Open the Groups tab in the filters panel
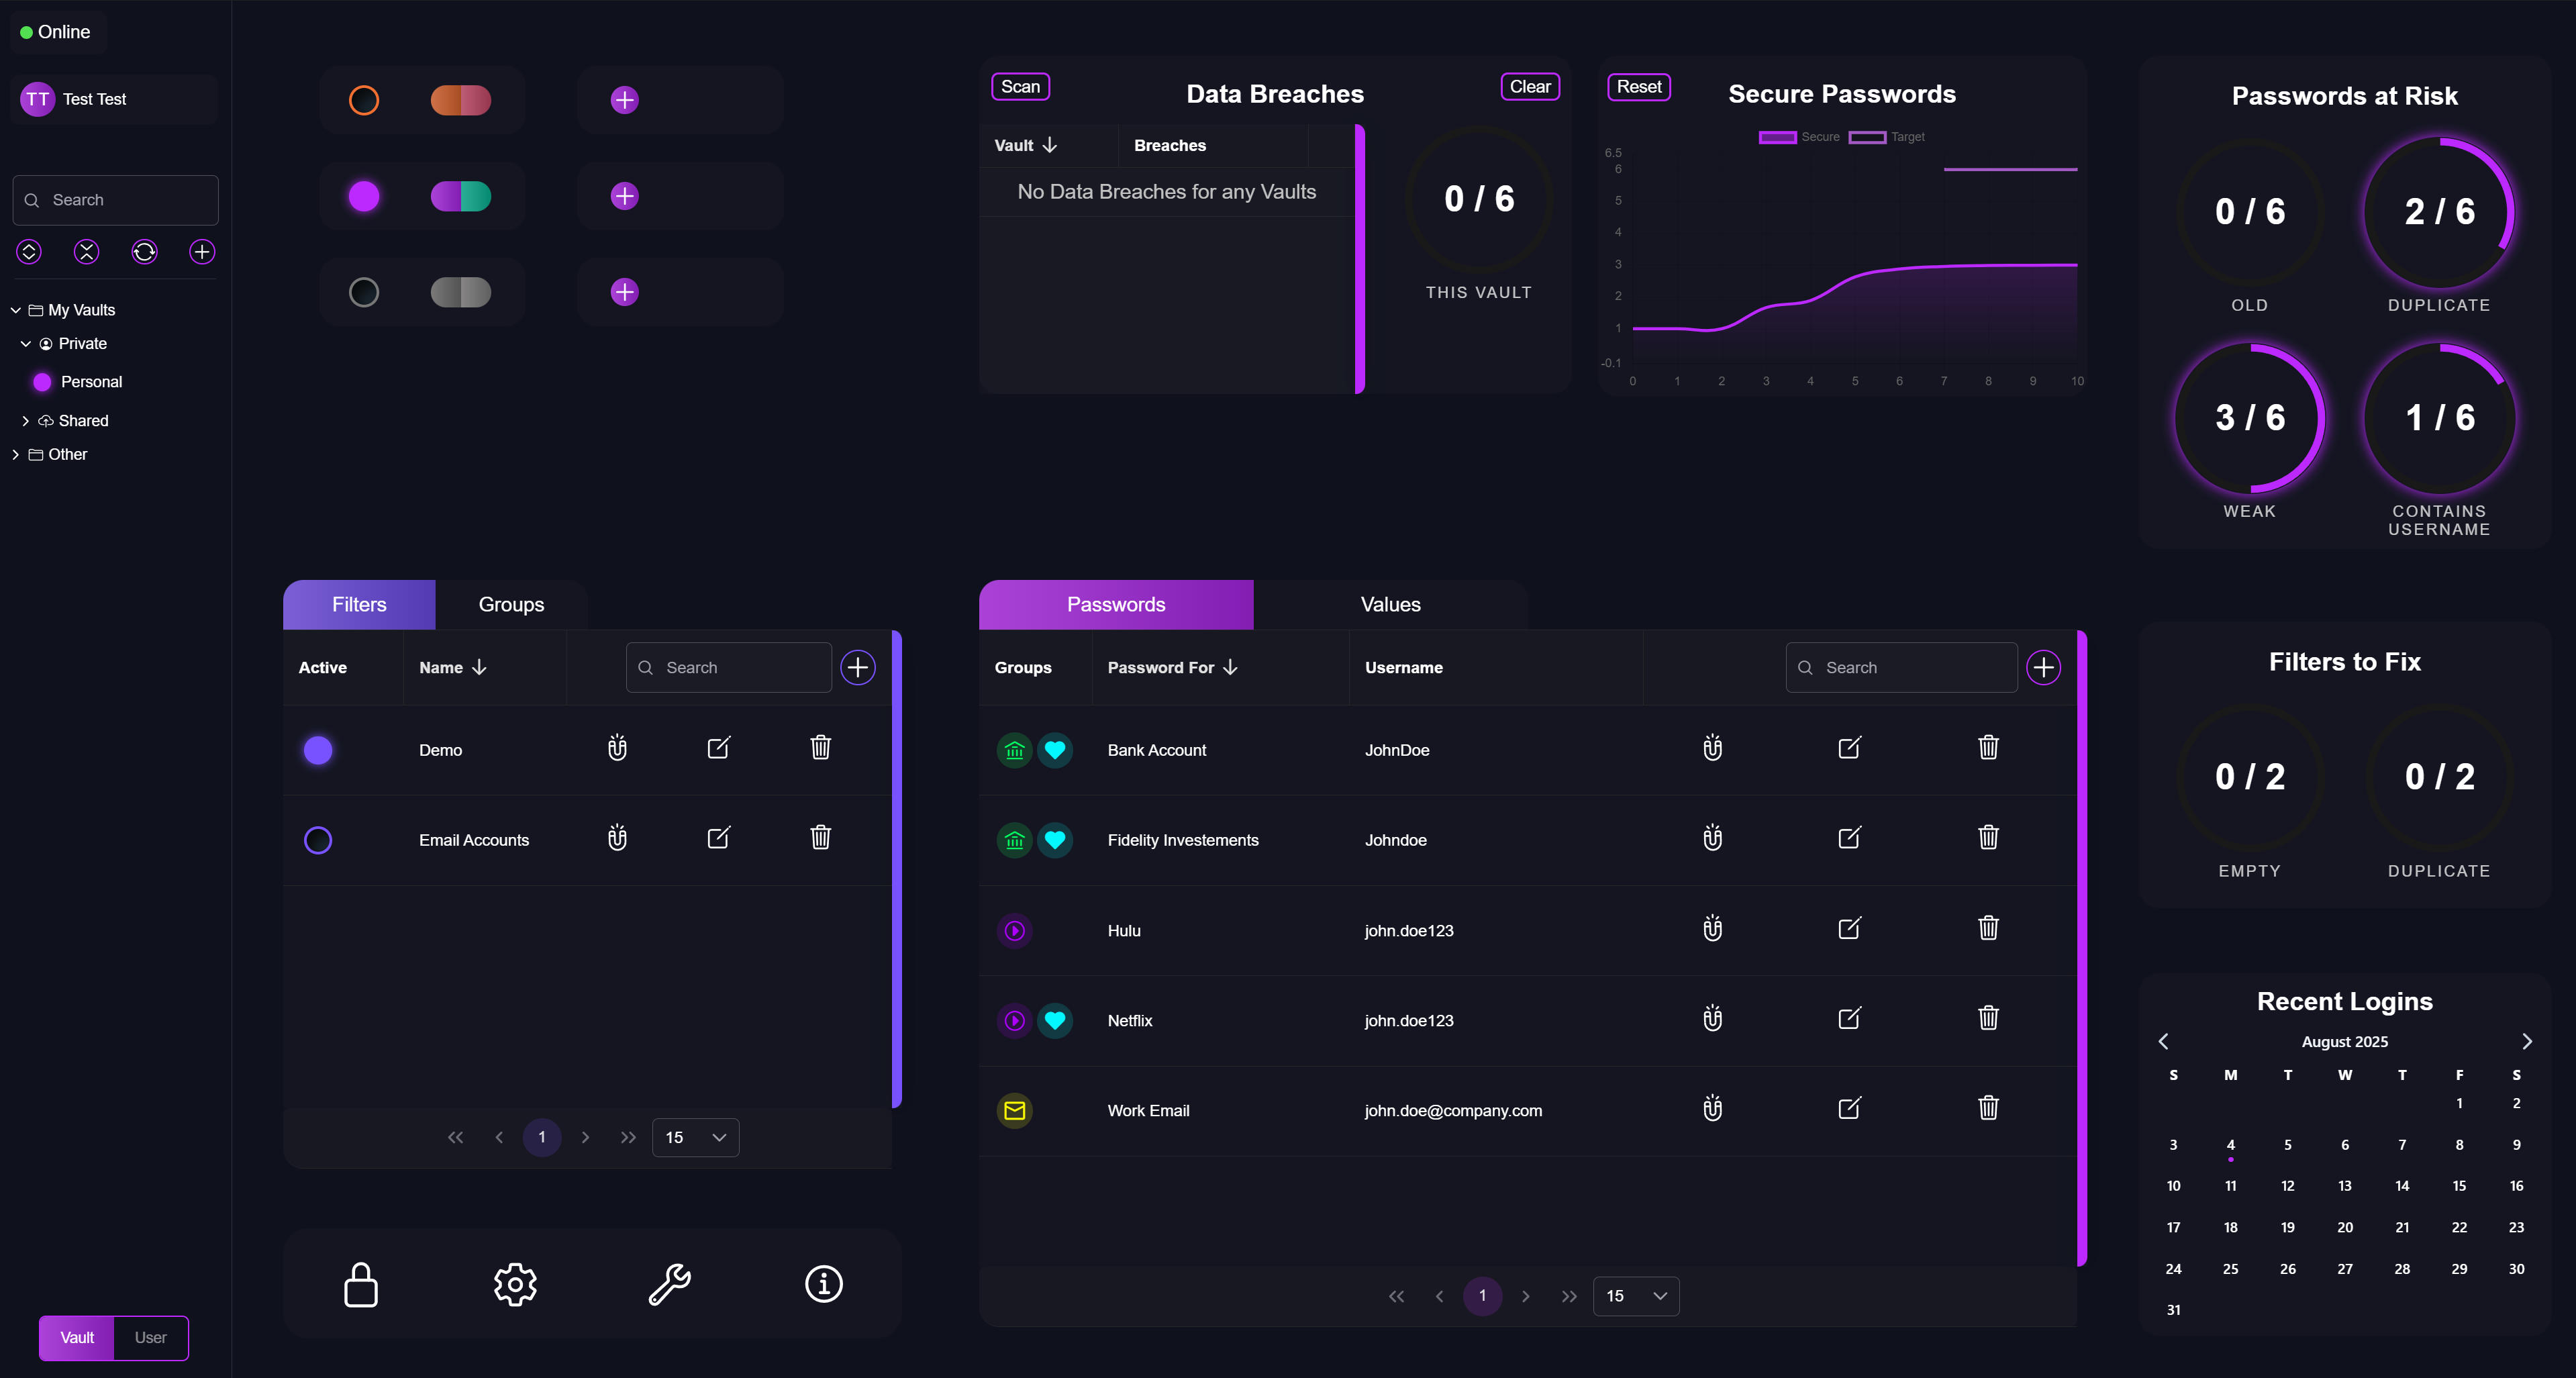Screen dimensions: 2576x1378 pyautogui.click(x=511, y=604)
